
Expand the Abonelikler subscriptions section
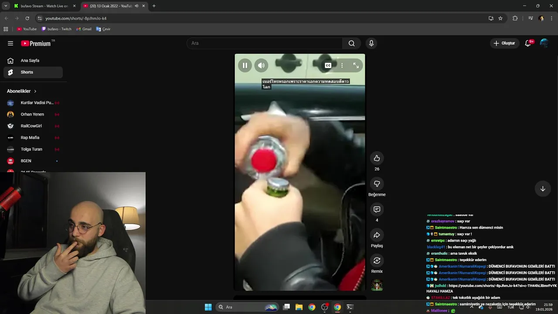22,91
